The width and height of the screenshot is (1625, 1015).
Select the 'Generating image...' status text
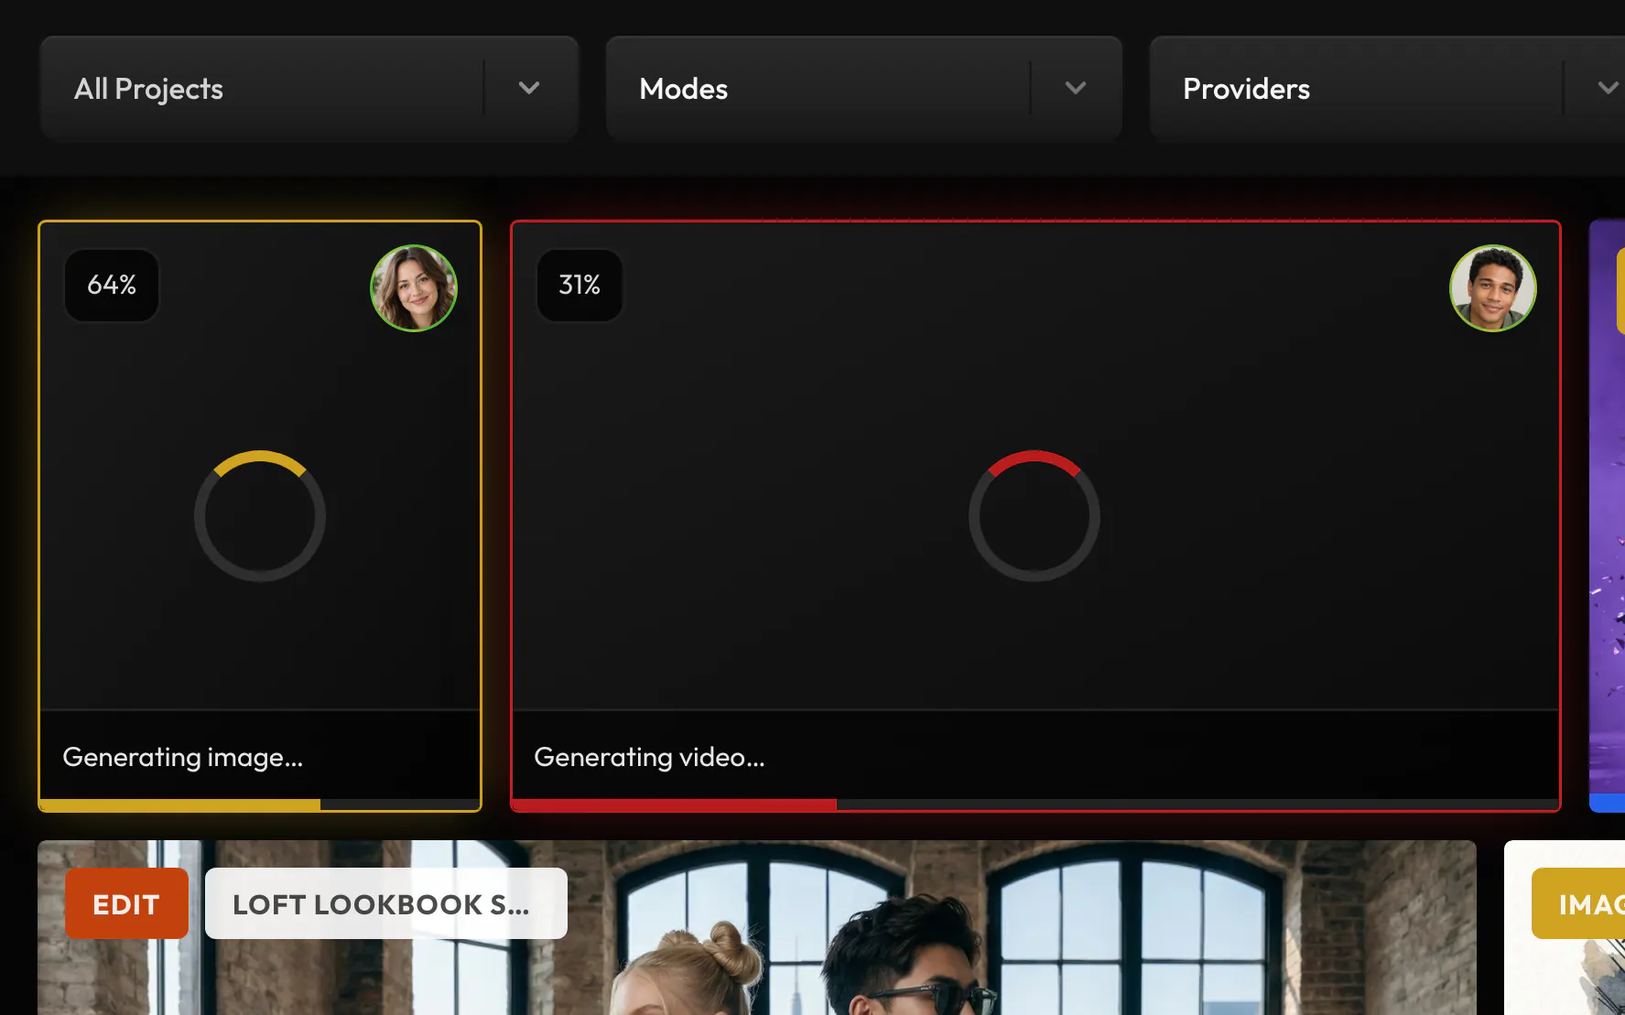click(x=183, y=758)
